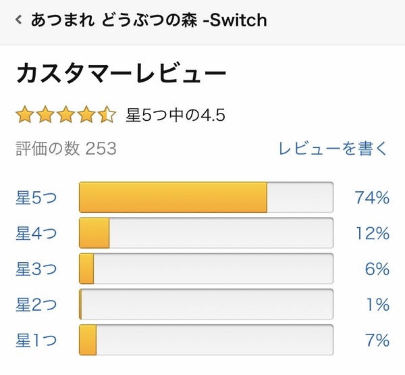Viewport: 405px width, 375px height.
Task: Select the 星4つ filter label
Action: [36, 234]
